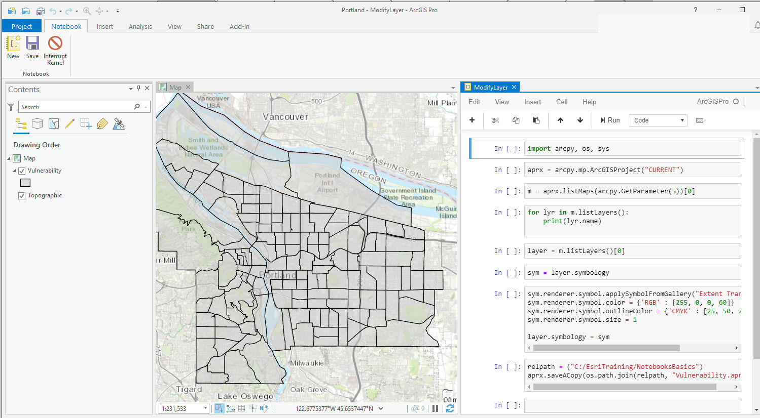Click the cut cell scissors icon
Image resolution: width=760 pixels, height=418 pixels.
(x=495, y=120)
